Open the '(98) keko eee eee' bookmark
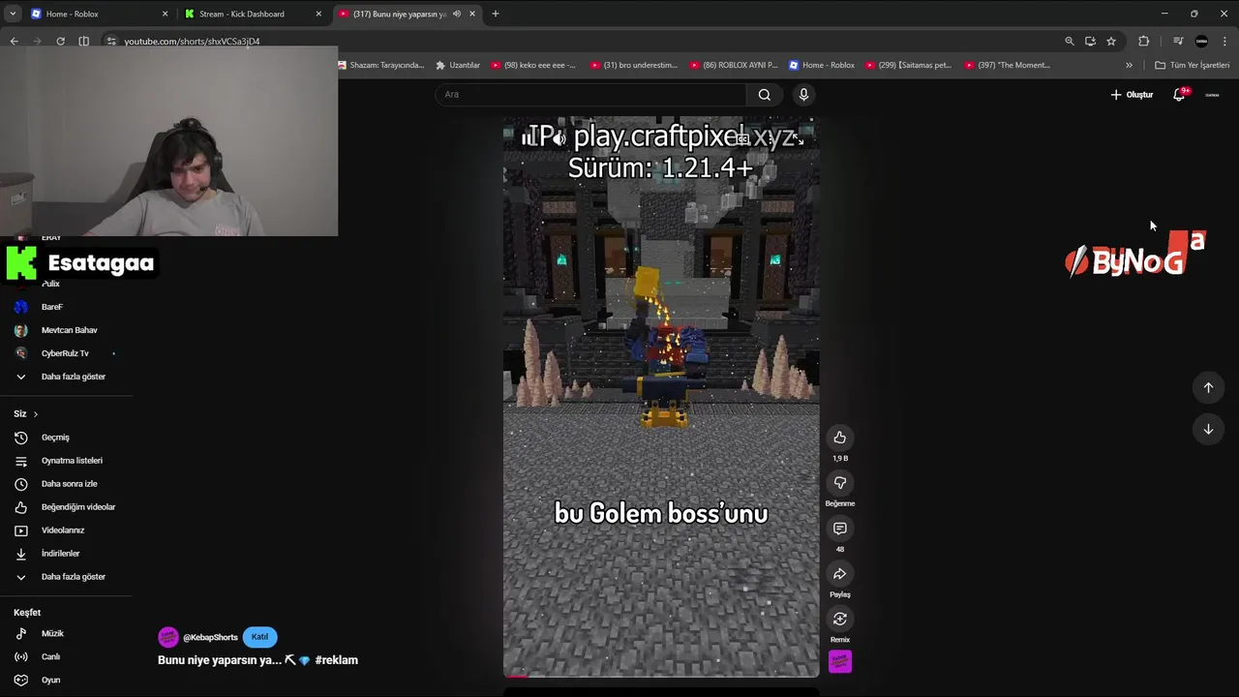The image size is (1239, 697). pos(533,65)
